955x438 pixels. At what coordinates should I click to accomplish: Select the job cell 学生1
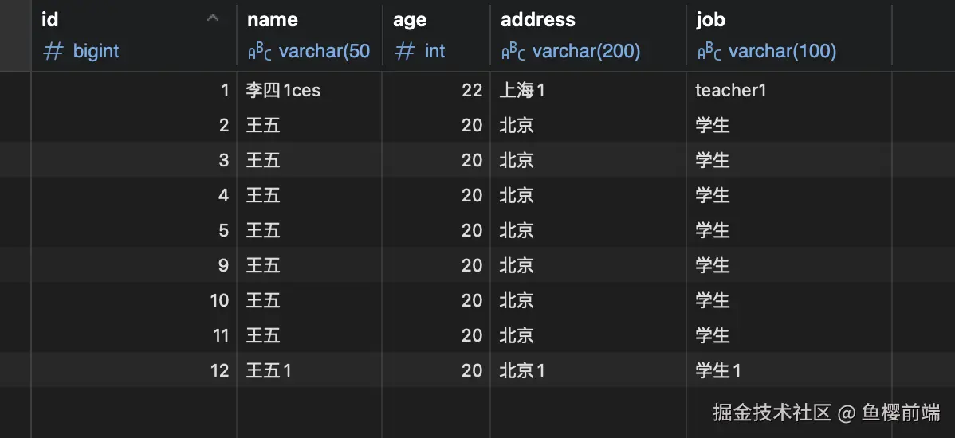[x=718, y=370]
